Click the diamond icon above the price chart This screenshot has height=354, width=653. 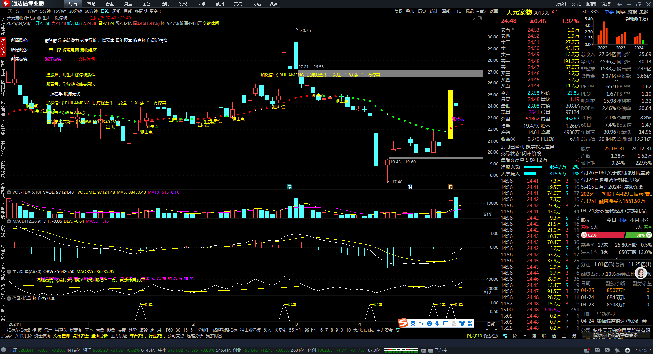(x=473, y=18)
